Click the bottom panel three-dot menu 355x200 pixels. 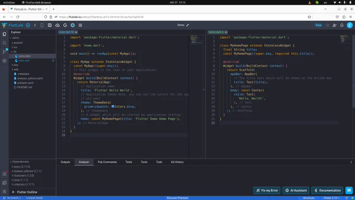(351, 162)
